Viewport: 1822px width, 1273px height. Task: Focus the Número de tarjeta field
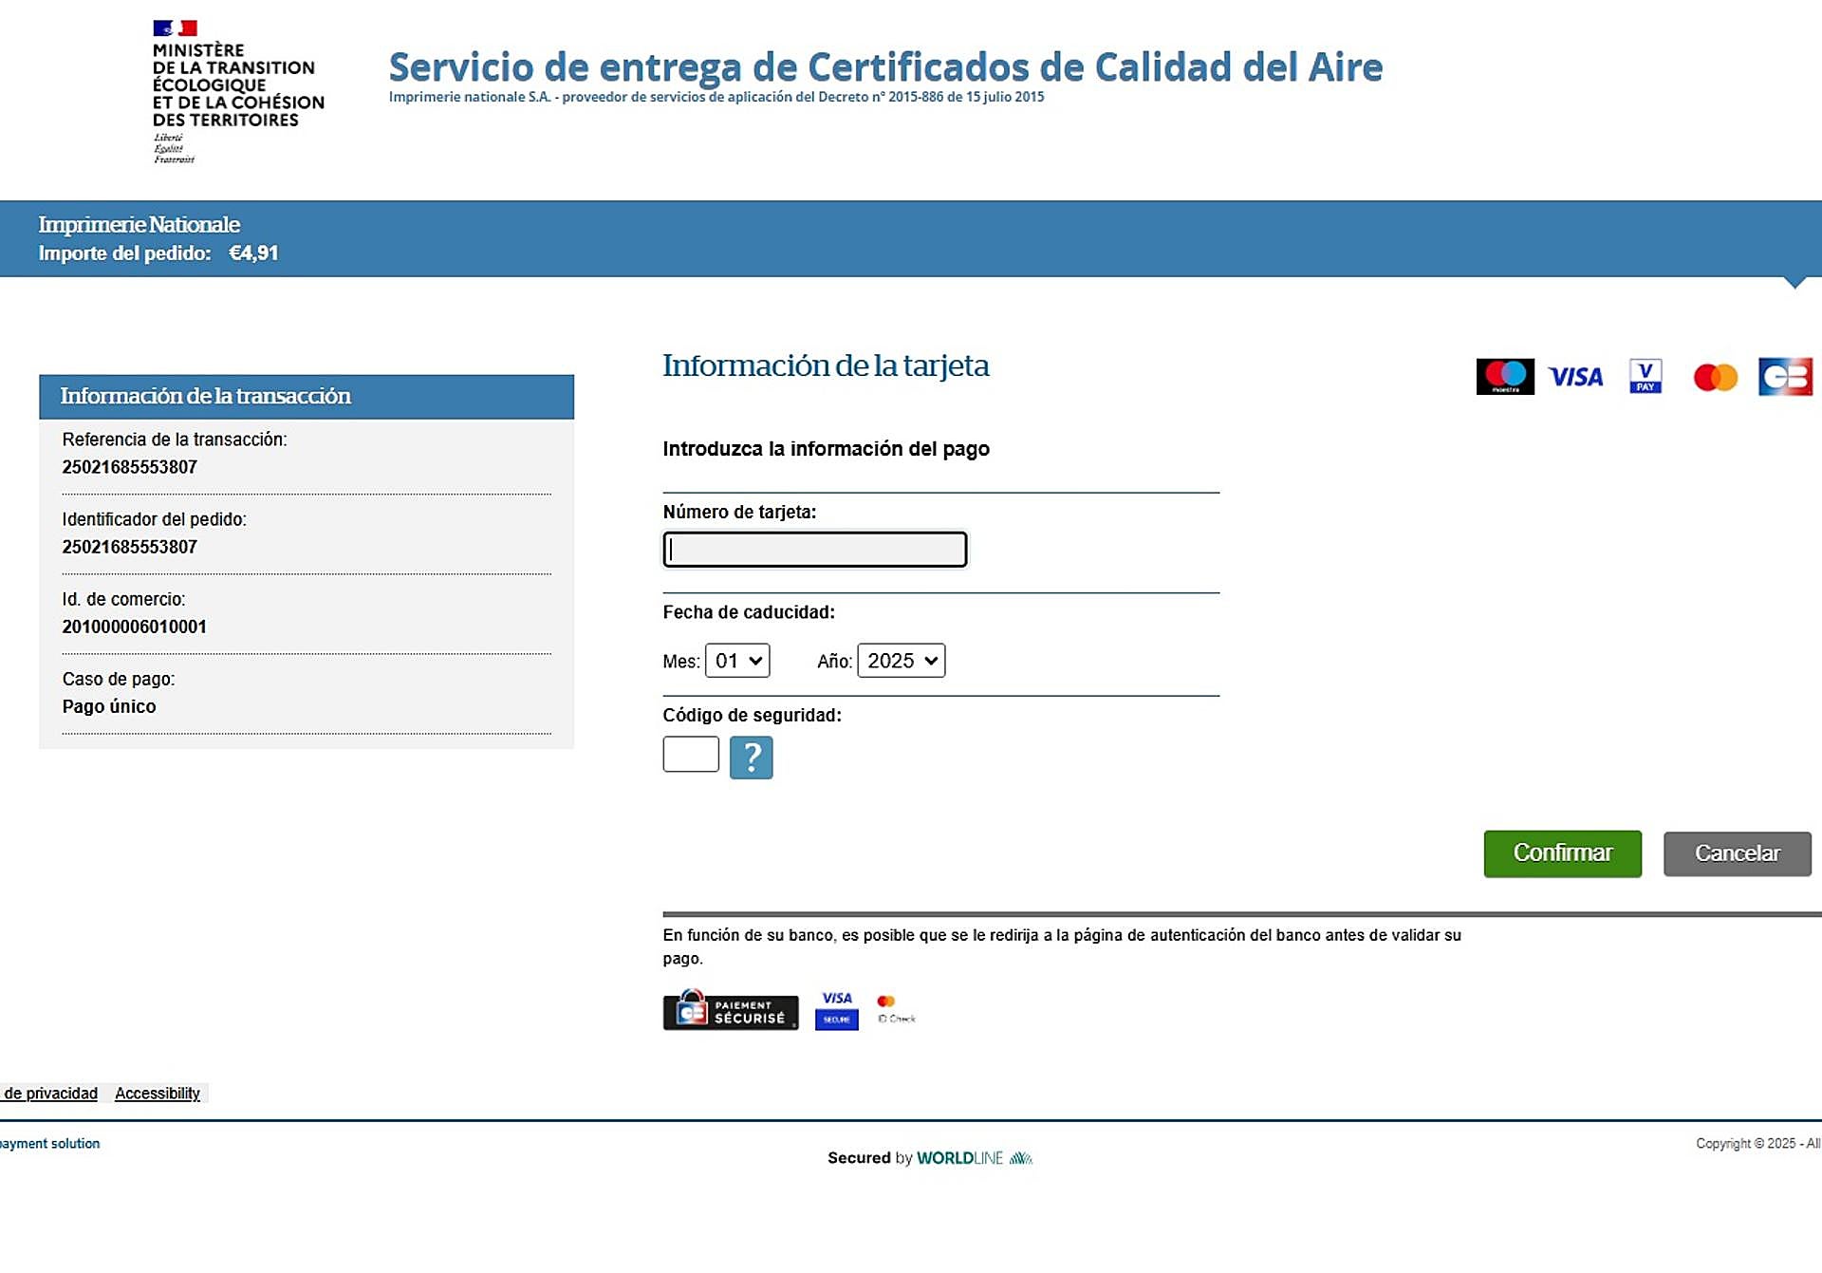pos(814,550)
